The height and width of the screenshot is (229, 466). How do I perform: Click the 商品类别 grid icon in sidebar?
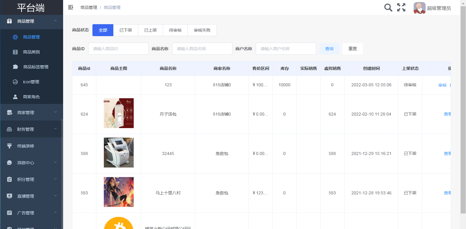pyautogui.click(x=15, y=52)
